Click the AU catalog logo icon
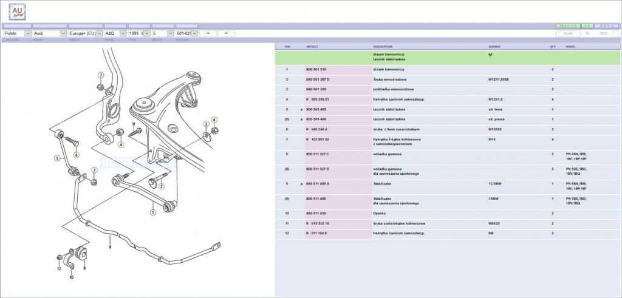The width and height of the screenshot is (622, 298). pos(17,12)
